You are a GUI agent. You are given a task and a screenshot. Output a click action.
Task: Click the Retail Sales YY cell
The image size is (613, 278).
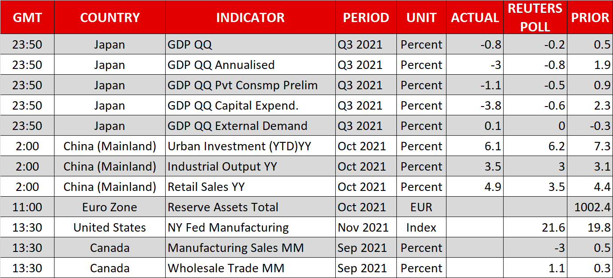pyautogui.click(x=206, y=187)
